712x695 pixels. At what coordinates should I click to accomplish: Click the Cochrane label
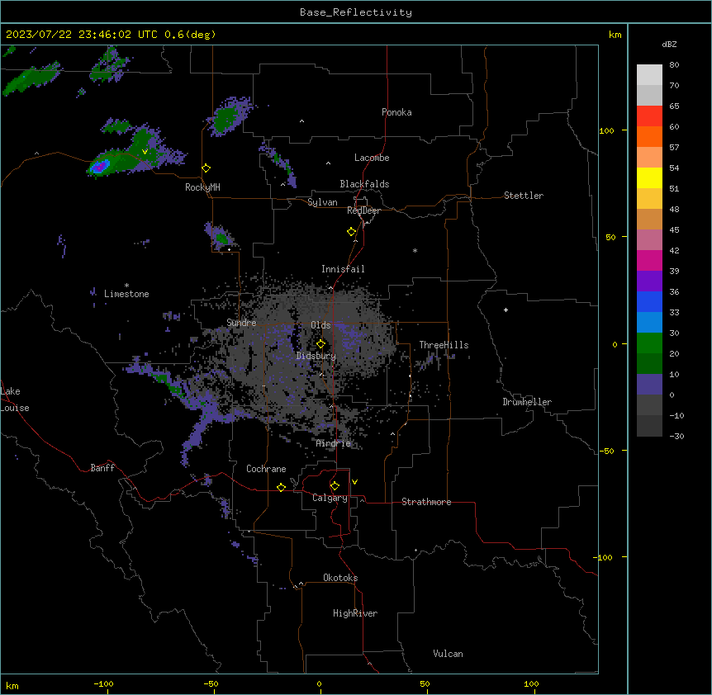[x=266, y=469]
